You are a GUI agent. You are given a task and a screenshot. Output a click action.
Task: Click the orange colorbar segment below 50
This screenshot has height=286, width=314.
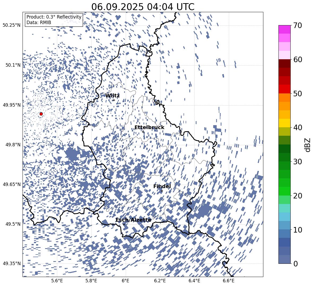point(284,98)
